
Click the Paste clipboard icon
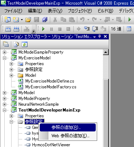[x=72, y=20]
